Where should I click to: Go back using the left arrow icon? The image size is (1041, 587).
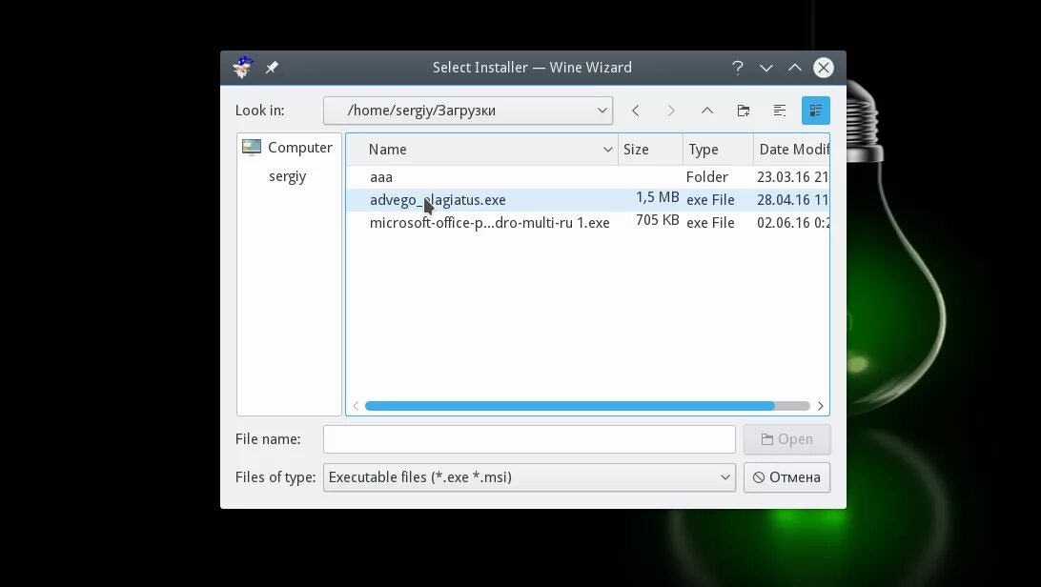635,111
